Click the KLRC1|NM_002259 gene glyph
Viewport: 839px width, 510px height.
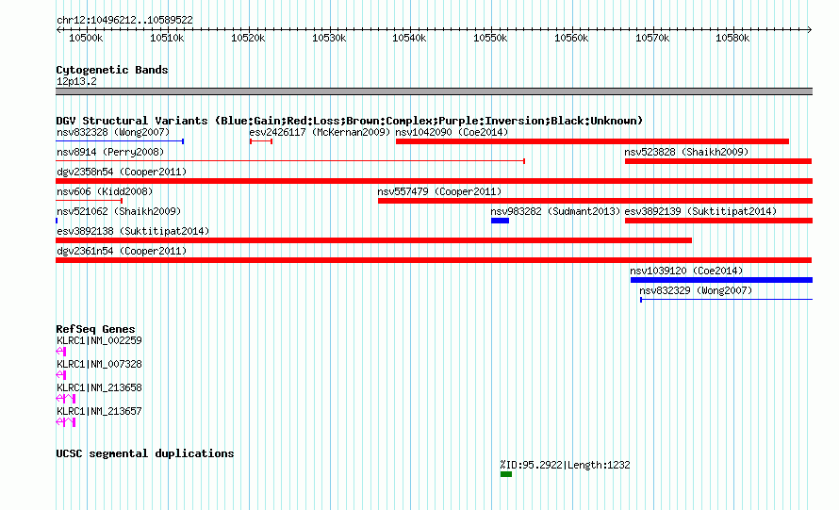click(61, 352)
